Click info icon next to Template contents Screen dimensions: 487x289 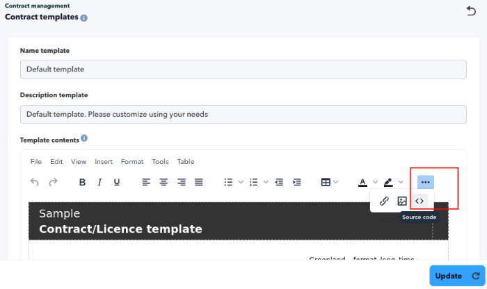(x=84, y=138)
